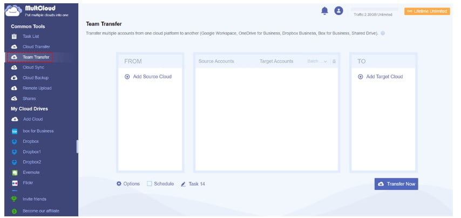Click the Options gear icon
The image size is (461, 218).
pos(119,183)
